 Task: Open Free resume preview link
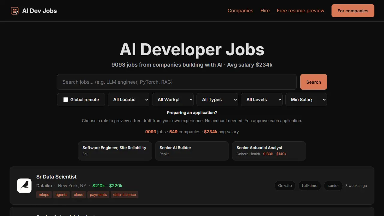(x=300, y=10)
